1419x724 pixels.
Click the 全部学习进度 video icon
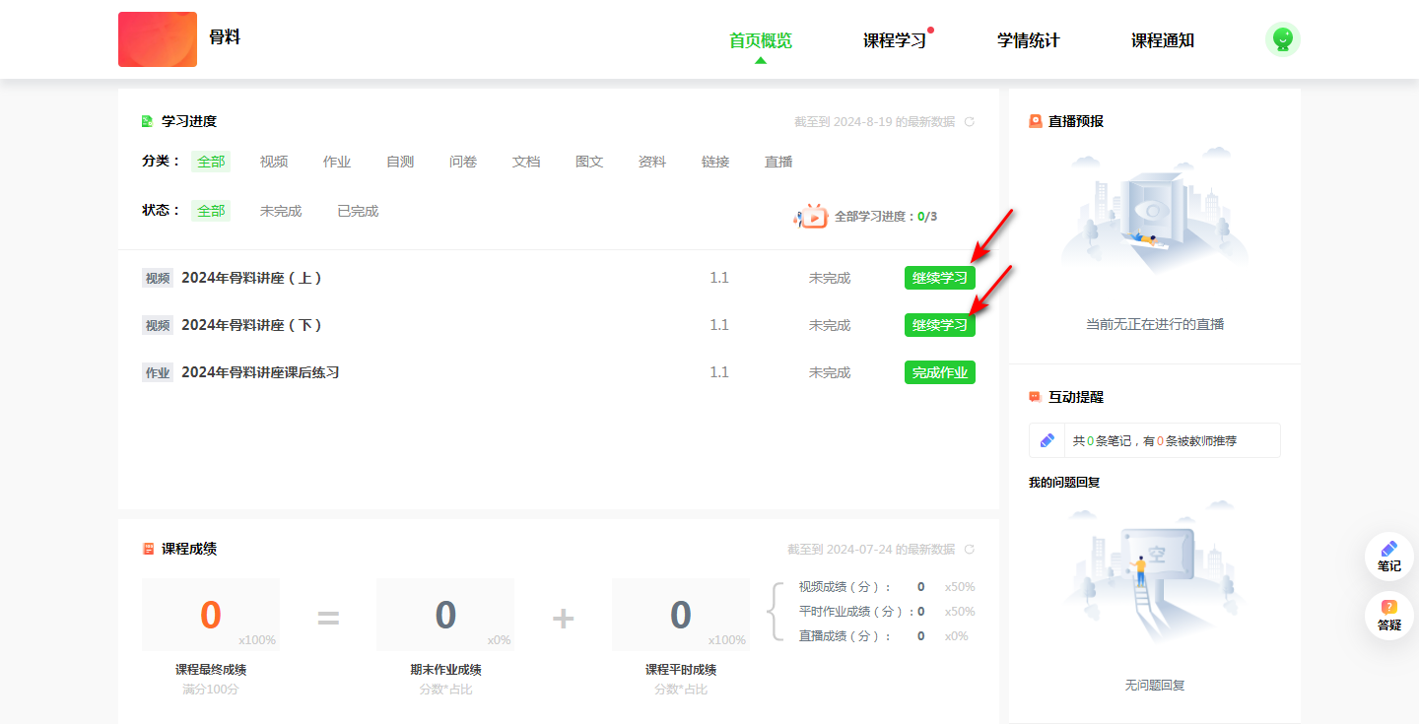coord(813,217)
